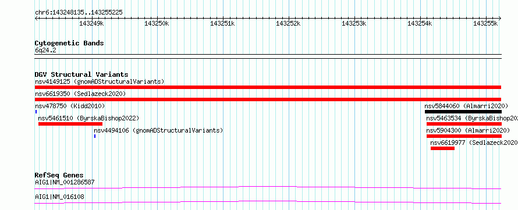This screenshot has height=210, width=518.
Task: Open the nsv478750 (Kidd2010) variant label
Action: click(x=70, y=106)
